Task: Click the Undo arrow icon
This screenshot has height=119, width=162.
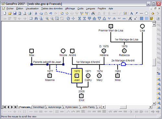Action: coord(51,14)
